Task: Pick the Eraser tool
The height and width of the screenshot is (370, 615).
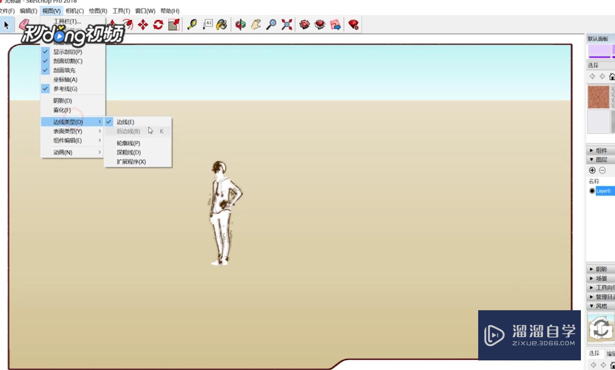Action: (x=24, y=24)
